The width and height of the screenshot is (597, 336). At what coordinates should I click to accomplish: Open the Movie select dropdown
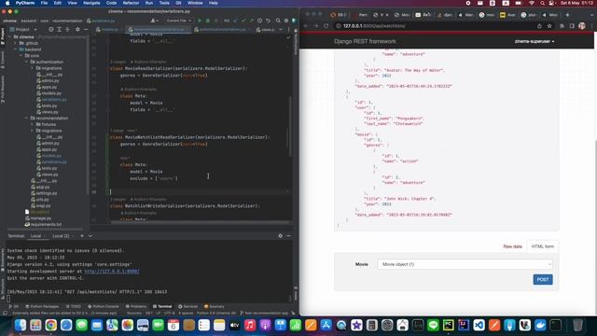(x=465, y=264)
